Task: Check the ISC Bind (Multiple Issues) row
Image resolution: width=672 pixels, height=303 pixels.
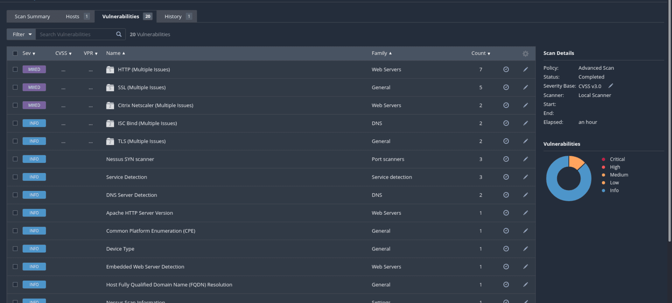Action: 15,123
